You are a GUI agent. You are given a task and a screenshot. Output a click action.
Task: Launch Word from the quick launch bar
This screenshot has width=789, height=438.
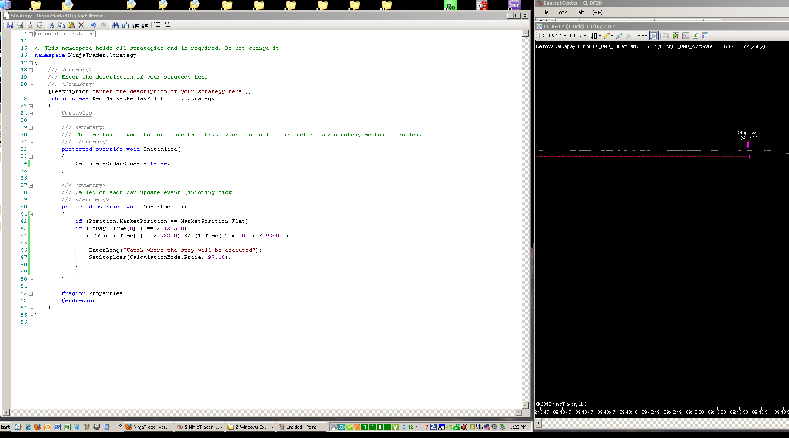[x=57, y=427]
